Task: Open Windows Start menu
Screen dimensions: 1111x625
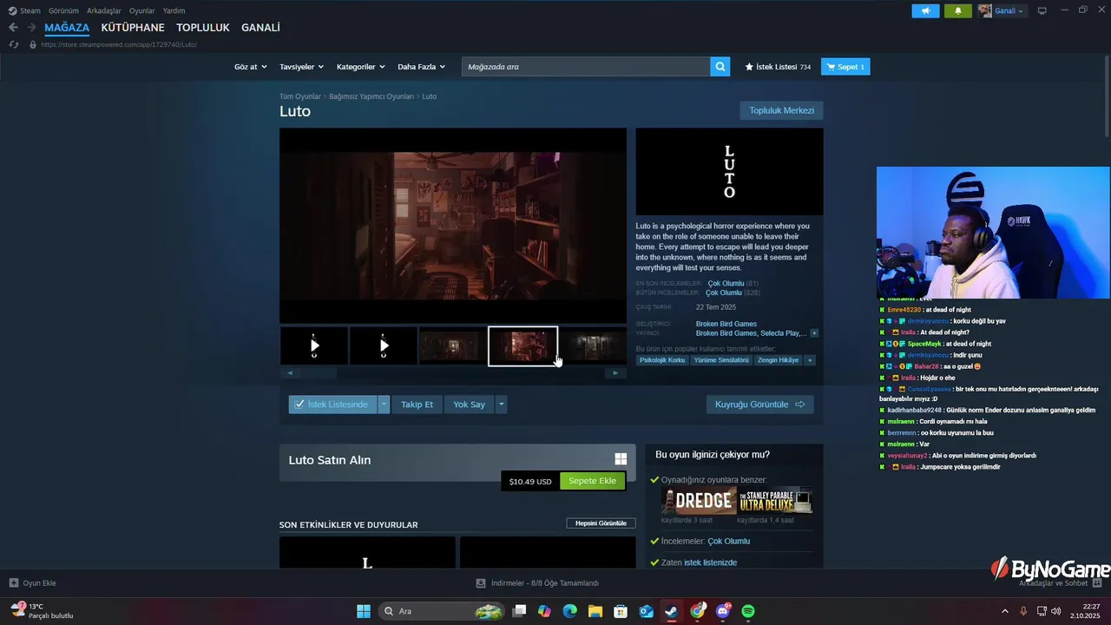Action: tap(364, 611)
